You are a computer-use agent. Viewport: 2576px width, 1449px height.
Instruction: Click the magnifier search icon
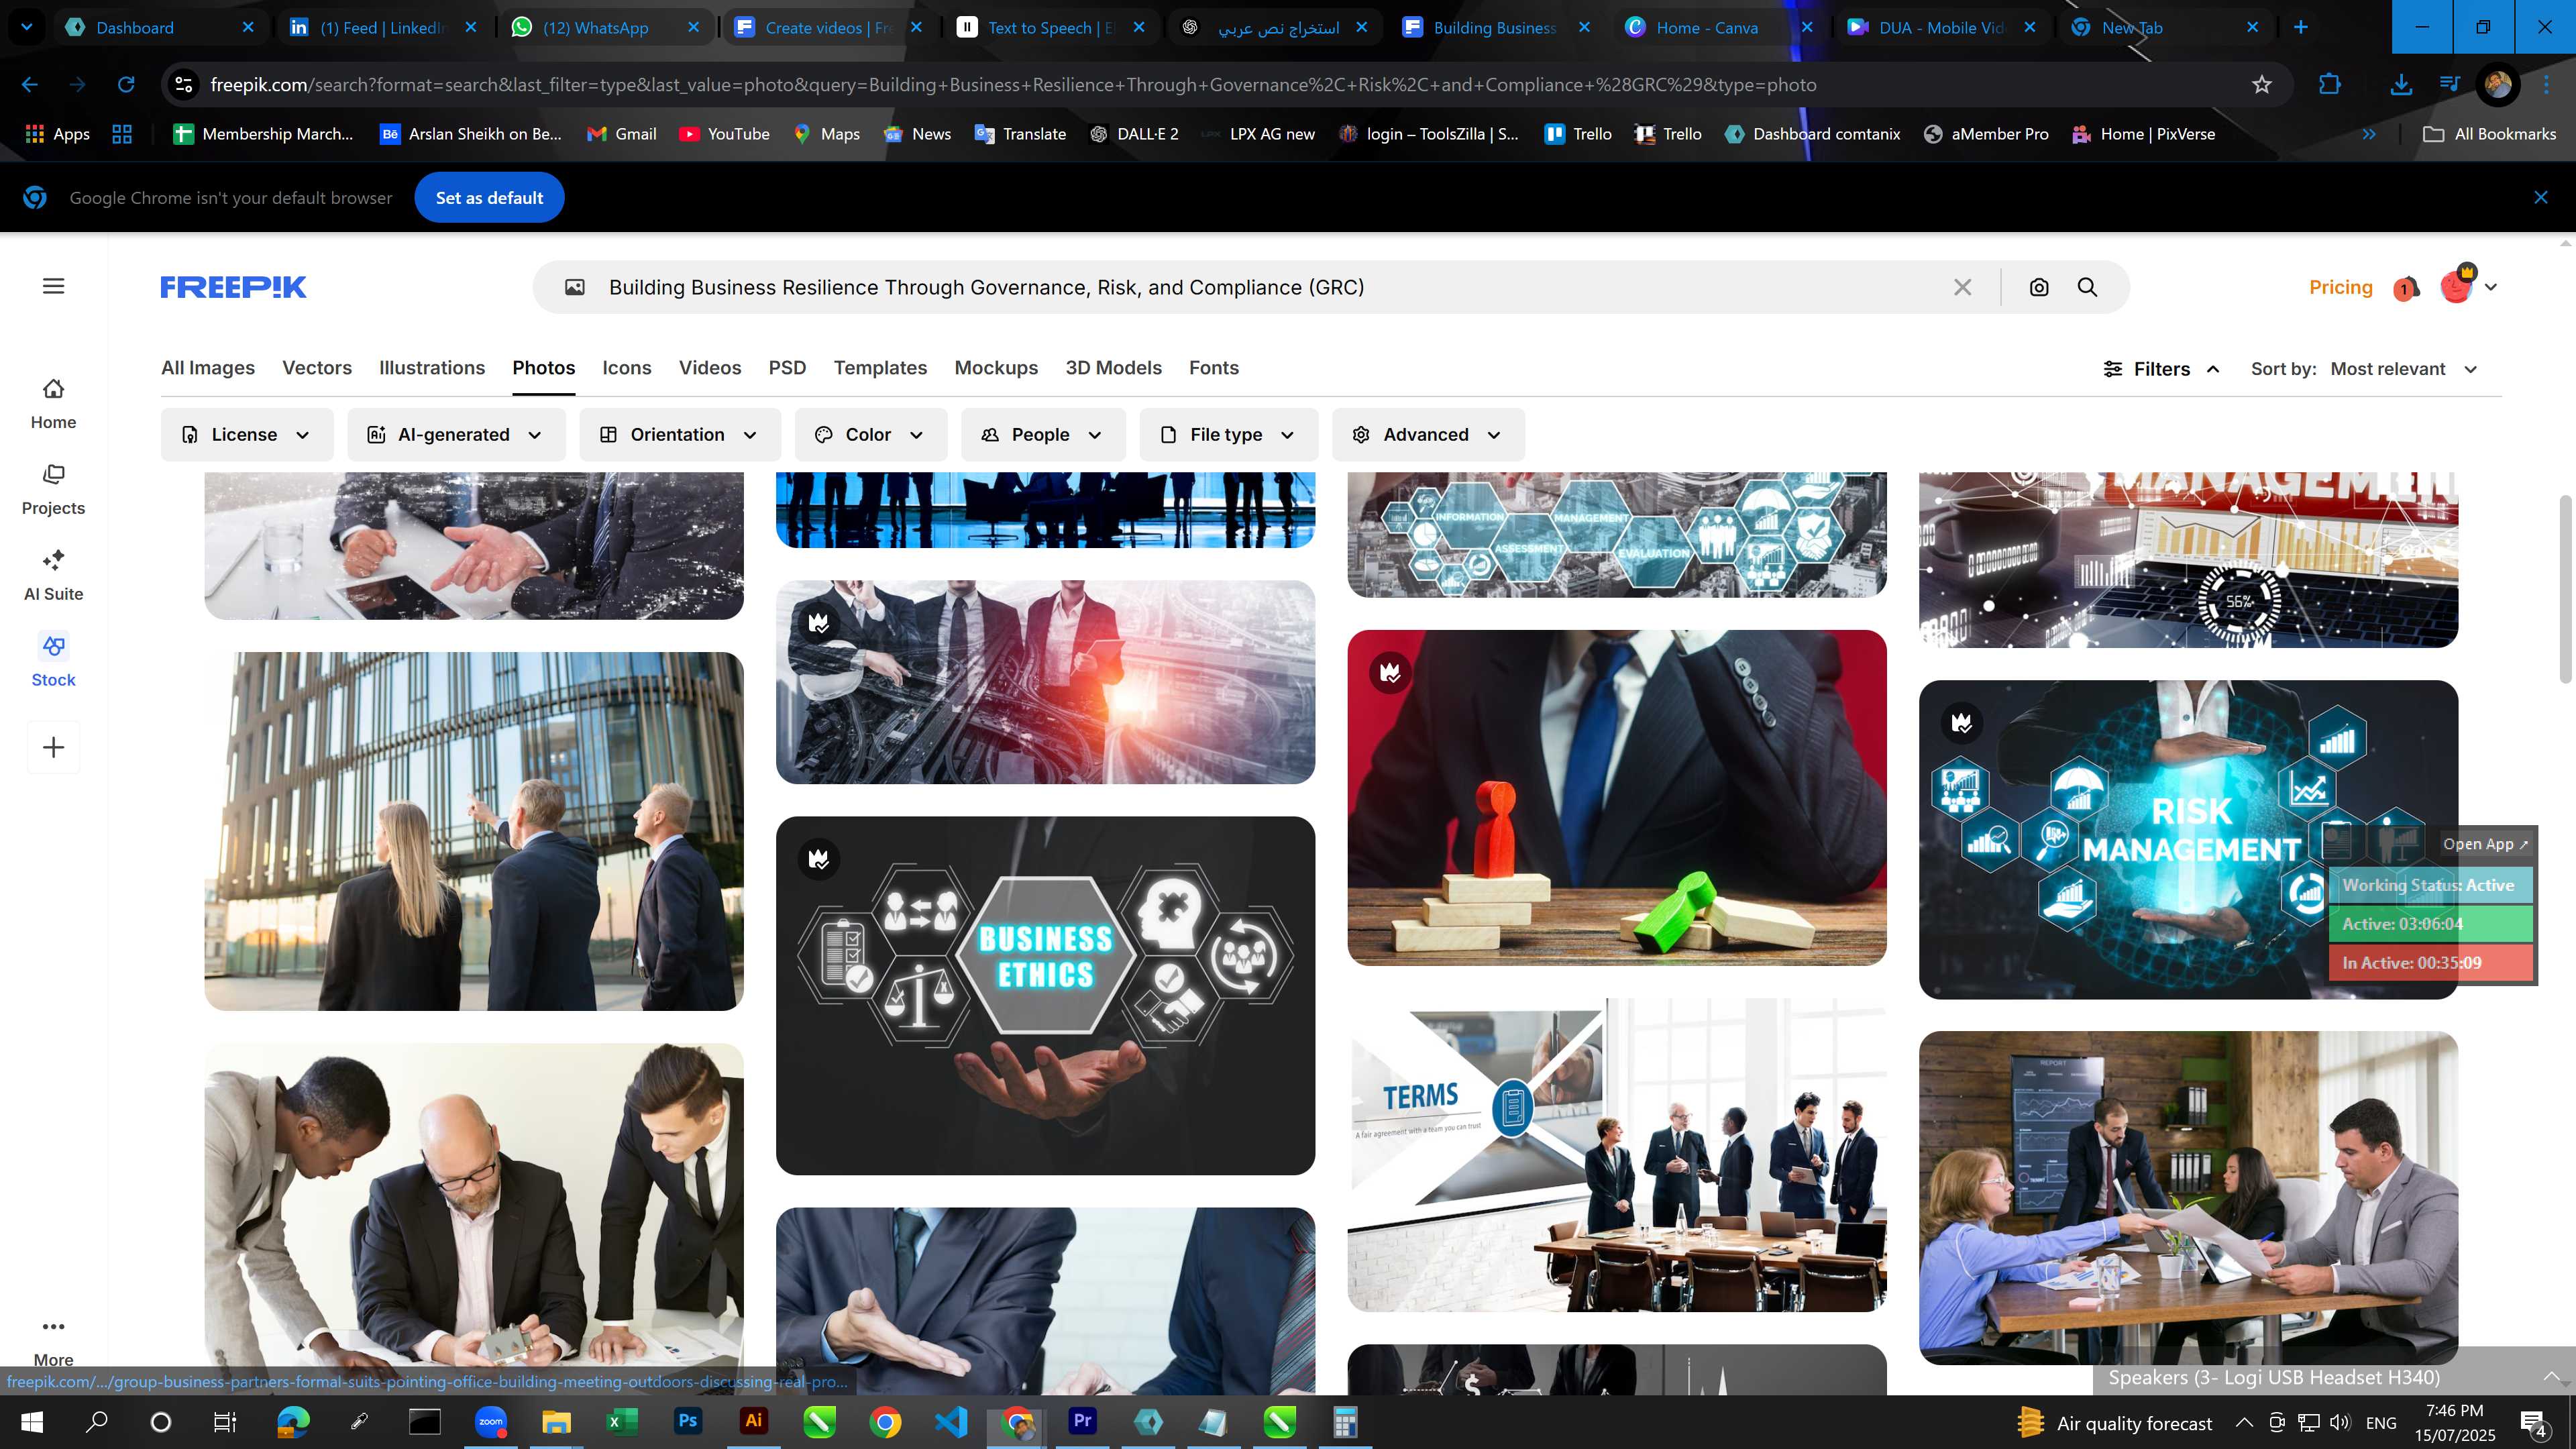pyautogui.click(x=2087, y=287)
